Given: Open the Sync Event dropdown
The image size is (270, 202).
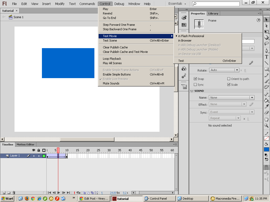Looking at the screenshot, I should point(232,112).
